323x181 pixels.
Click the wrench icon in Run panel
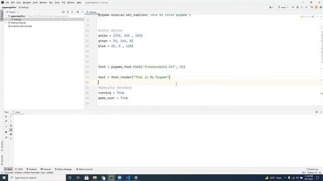pyautogui.click(x=6, y=121)
